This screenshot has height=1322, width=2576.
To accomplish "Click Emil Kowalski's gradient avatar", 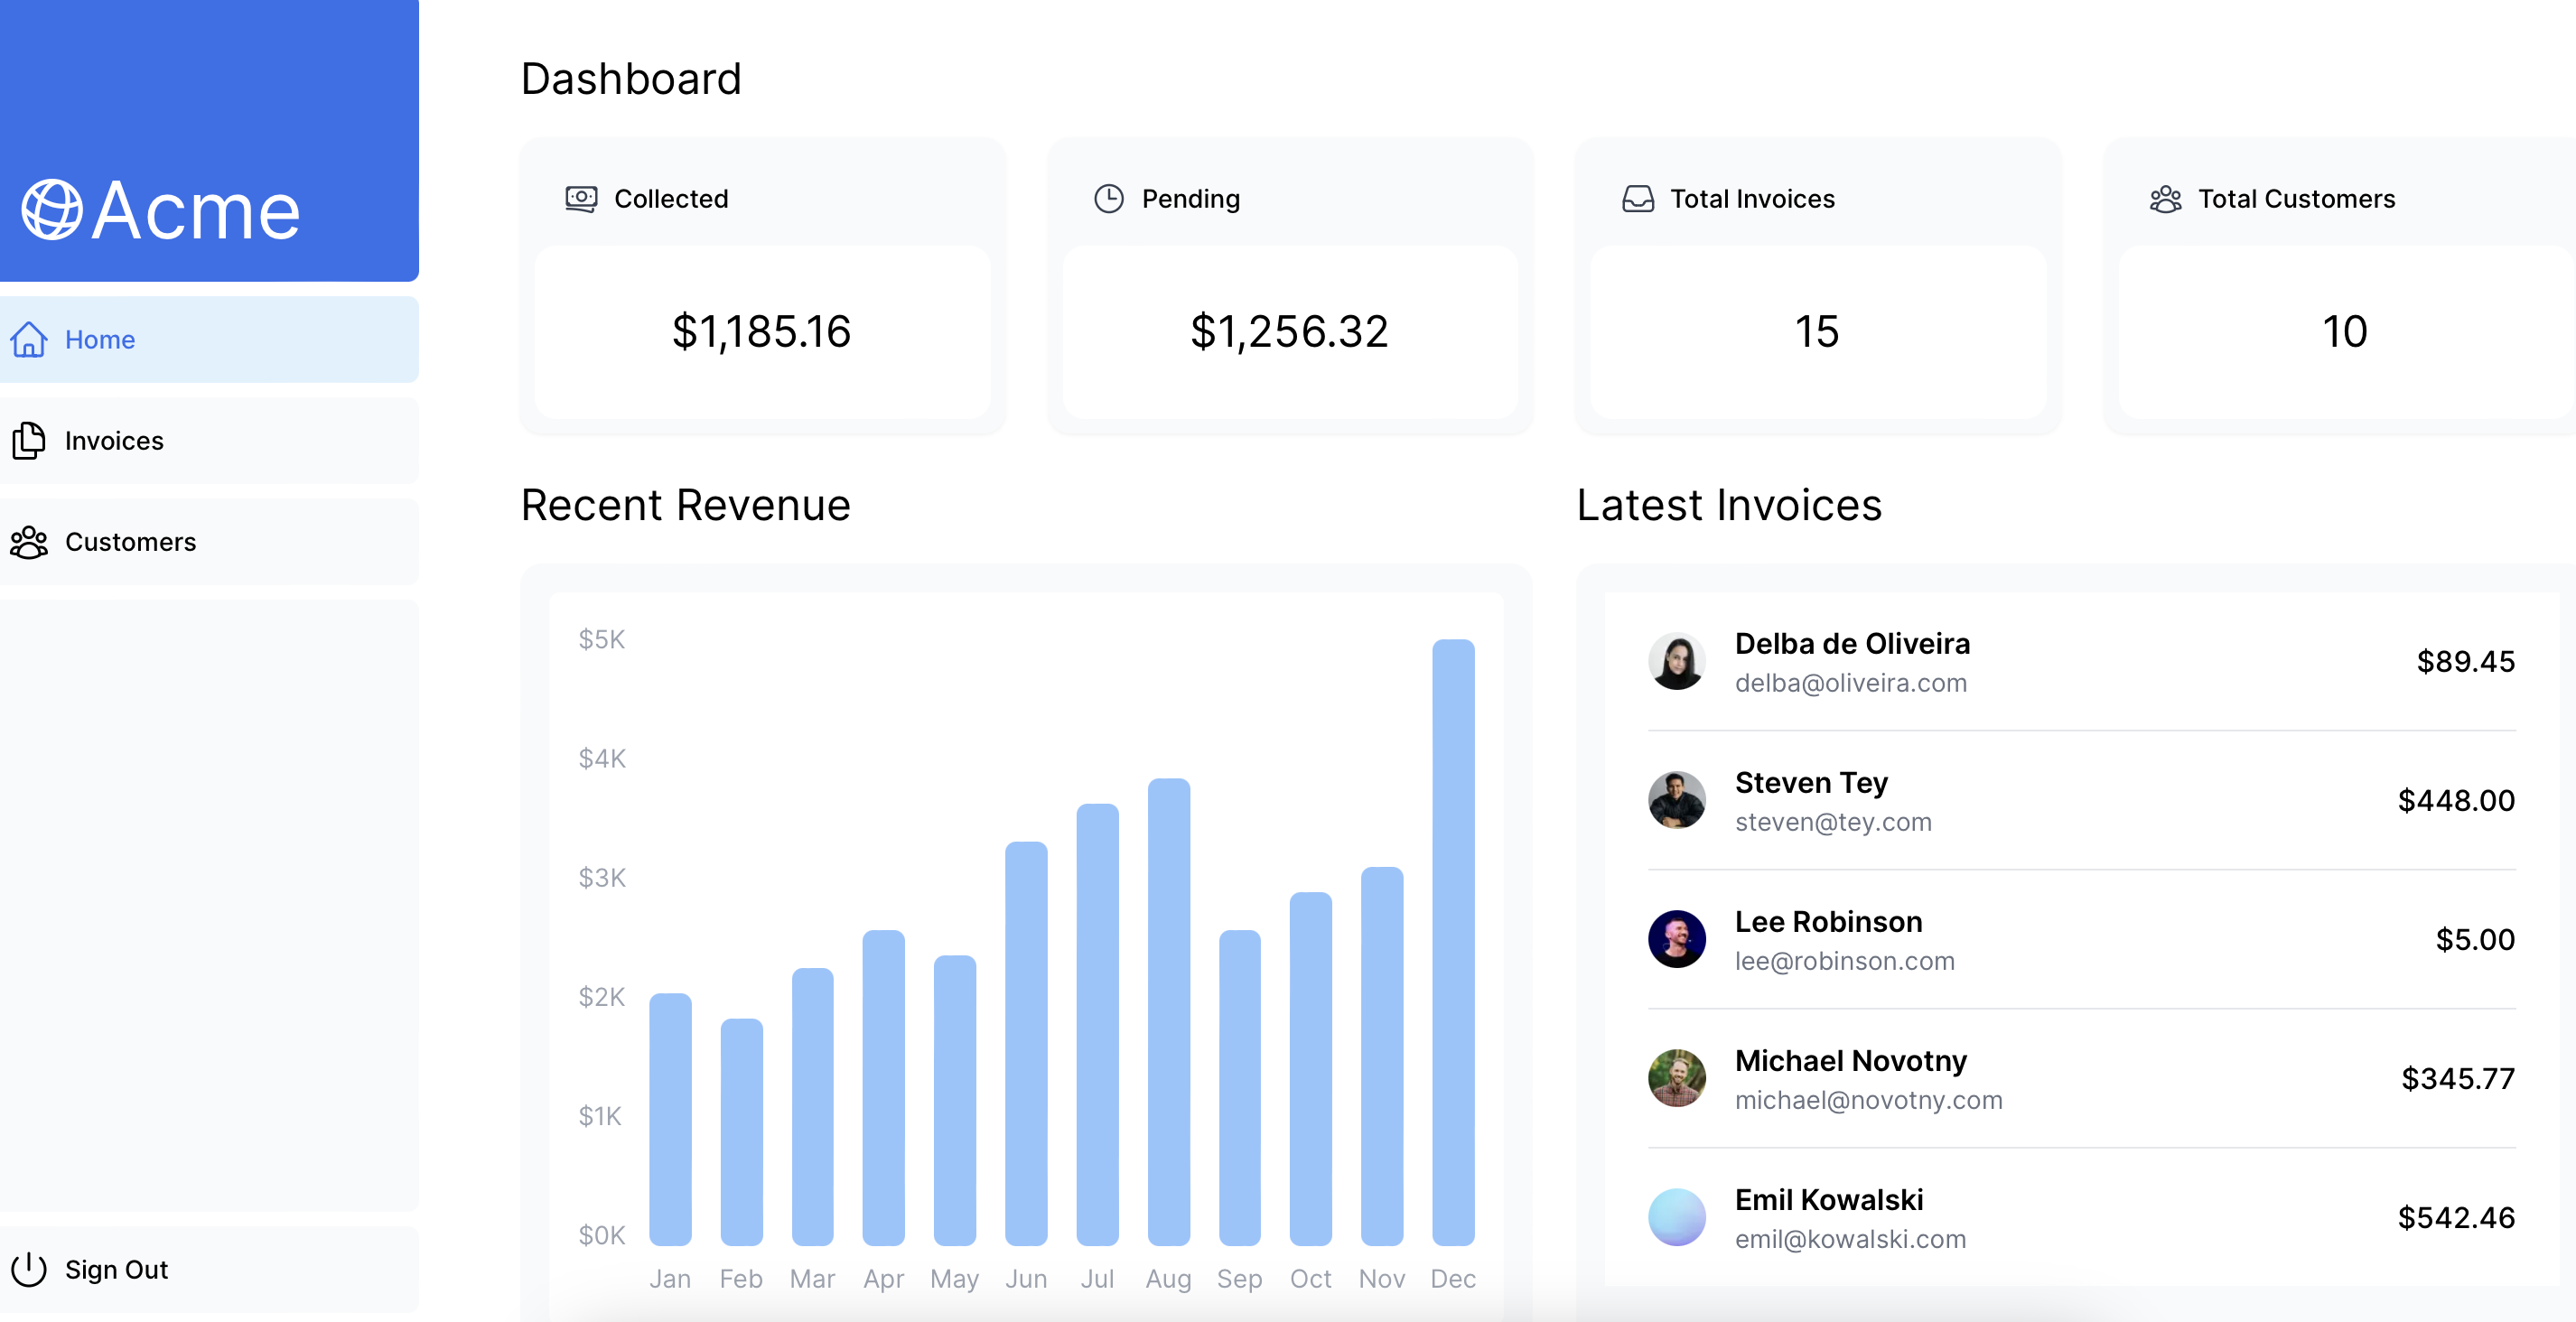I will 1676,1217.
